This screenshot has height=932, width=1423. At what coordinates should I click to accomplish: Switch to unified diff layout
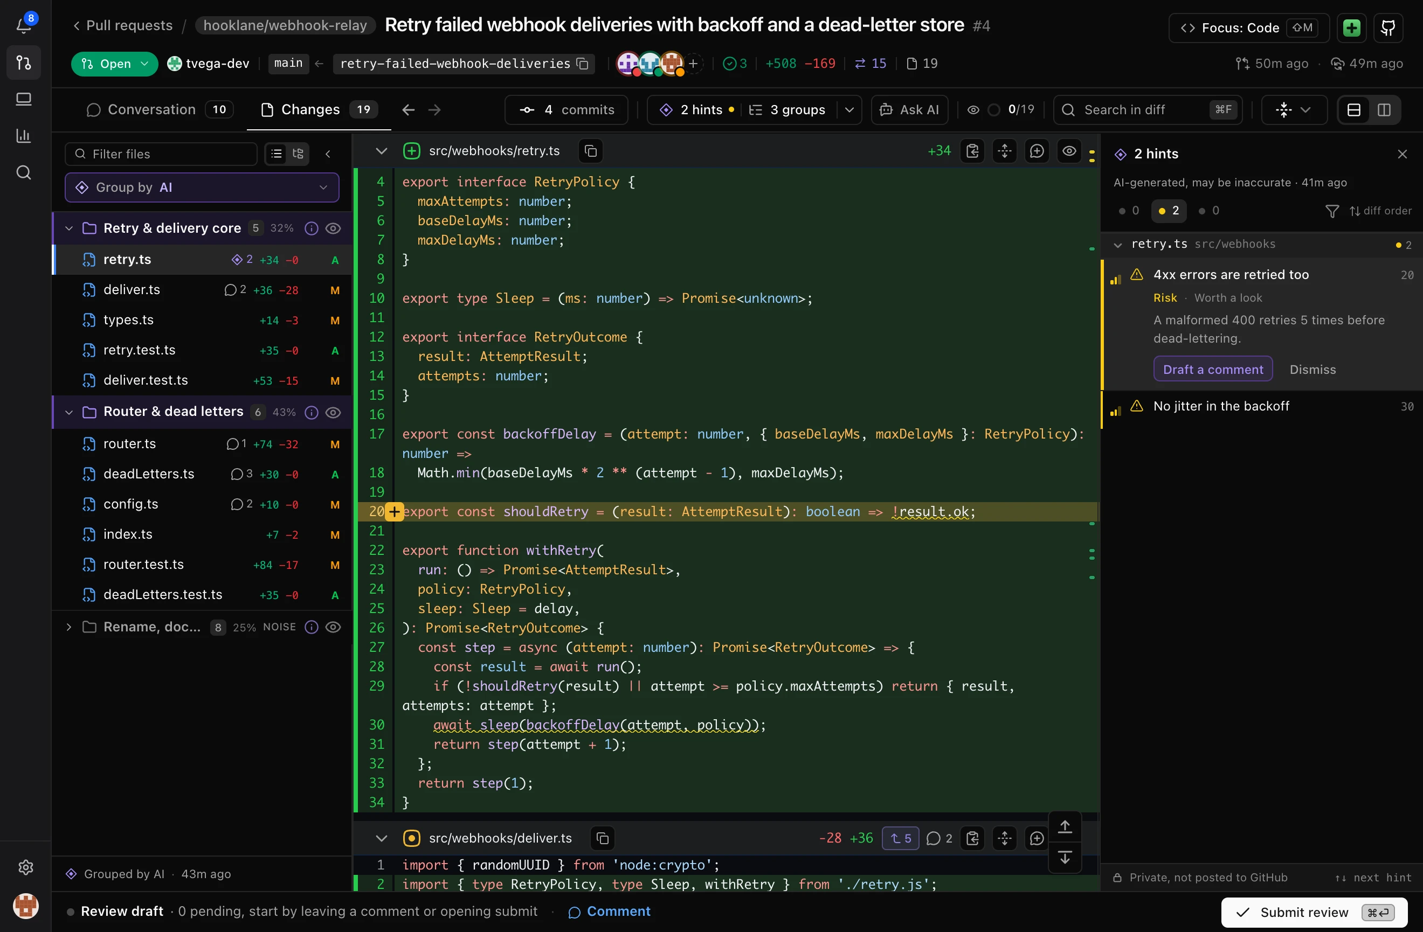point(1353,110)
